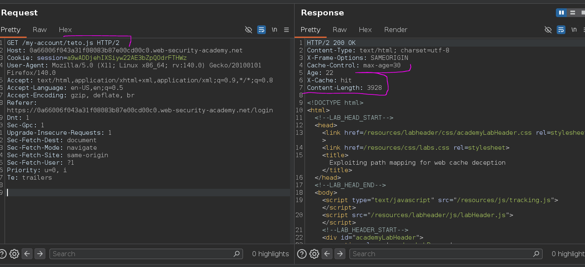Click the 'Priority: u=0, i' header line
Screen dimensions: 585x267
pyautogui.click(x=37, y=170)
